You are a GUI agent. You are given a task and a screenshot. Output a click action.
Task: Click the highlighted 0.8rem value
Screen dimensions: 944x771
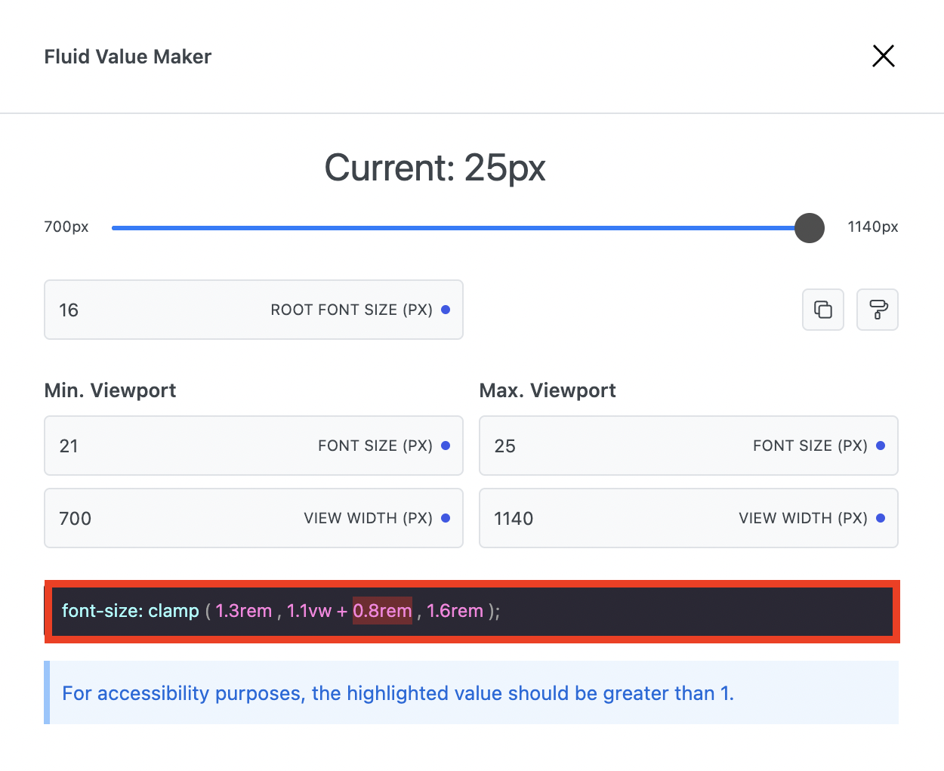tap(382, 611)
